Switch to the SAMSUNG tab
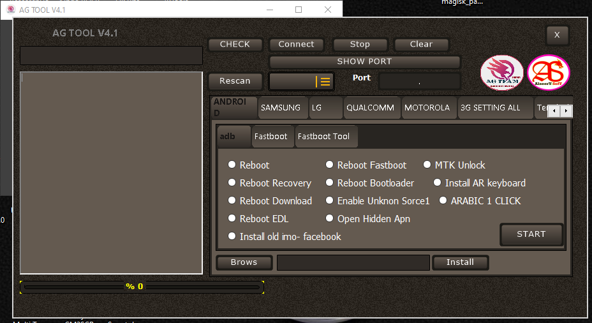 click(283, 108)
